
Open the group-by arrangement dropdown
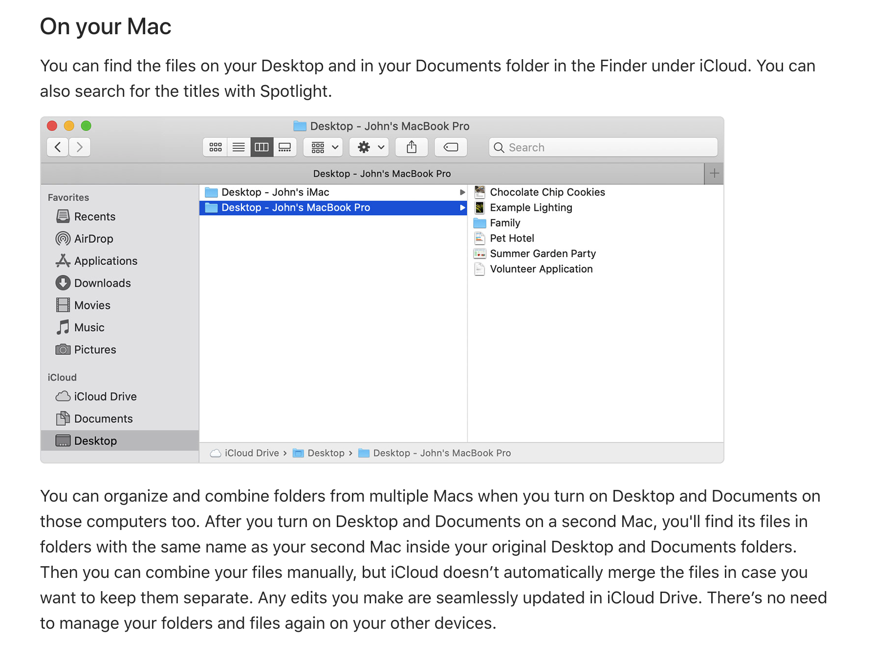point(323,147)
